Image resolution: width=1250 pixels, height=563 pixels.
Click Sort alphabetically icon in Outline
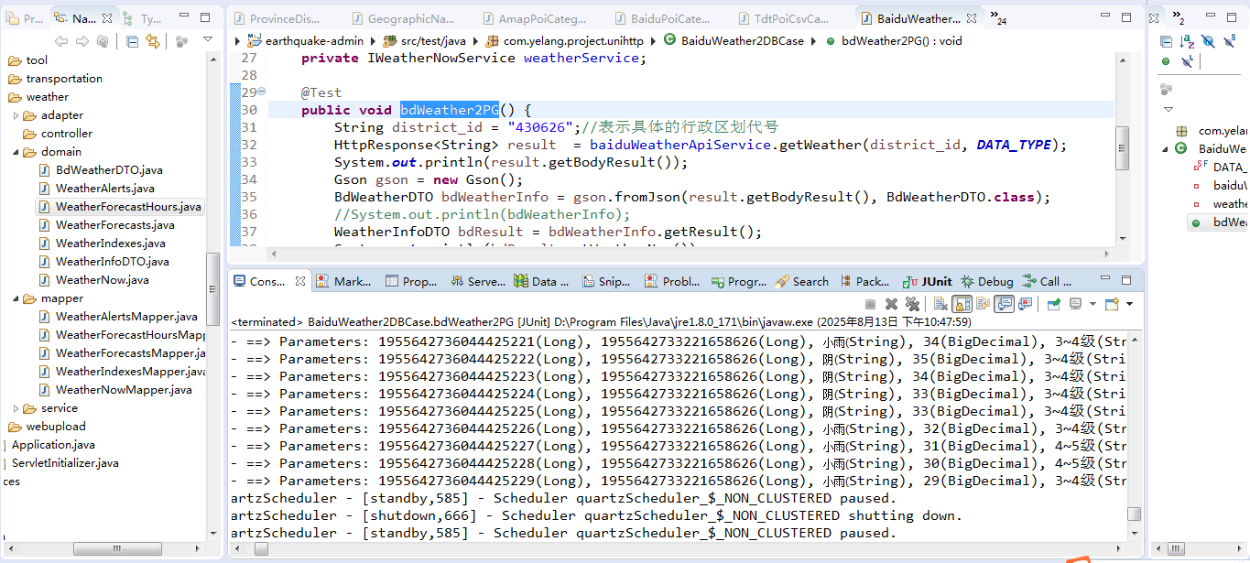click(x=1187, y=41)
